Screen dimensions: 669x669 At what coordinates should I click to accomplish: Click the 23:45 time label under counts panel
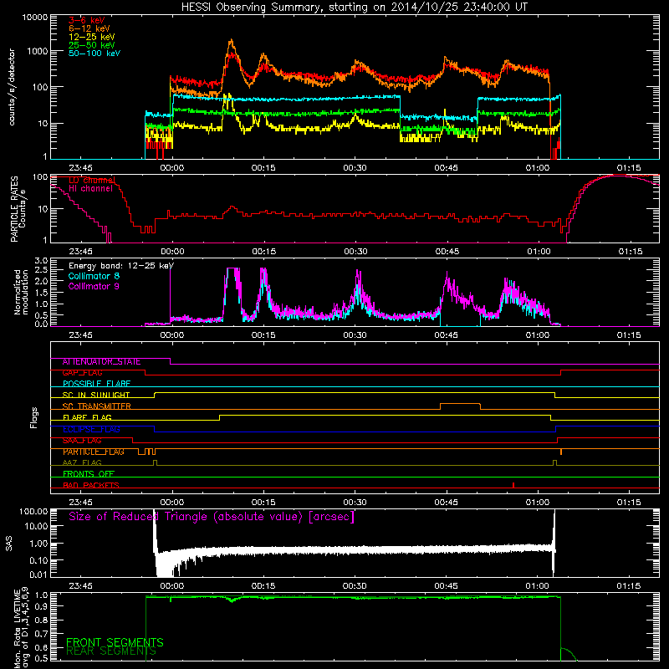coord(80,168)
